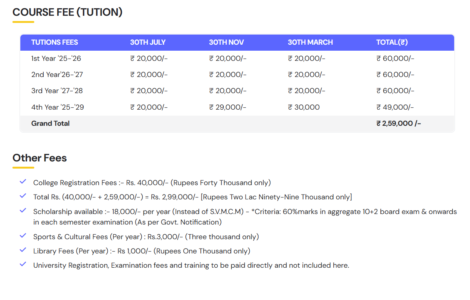
Task: Click the 30TH MARCH column header
Action: click(310, 42)
